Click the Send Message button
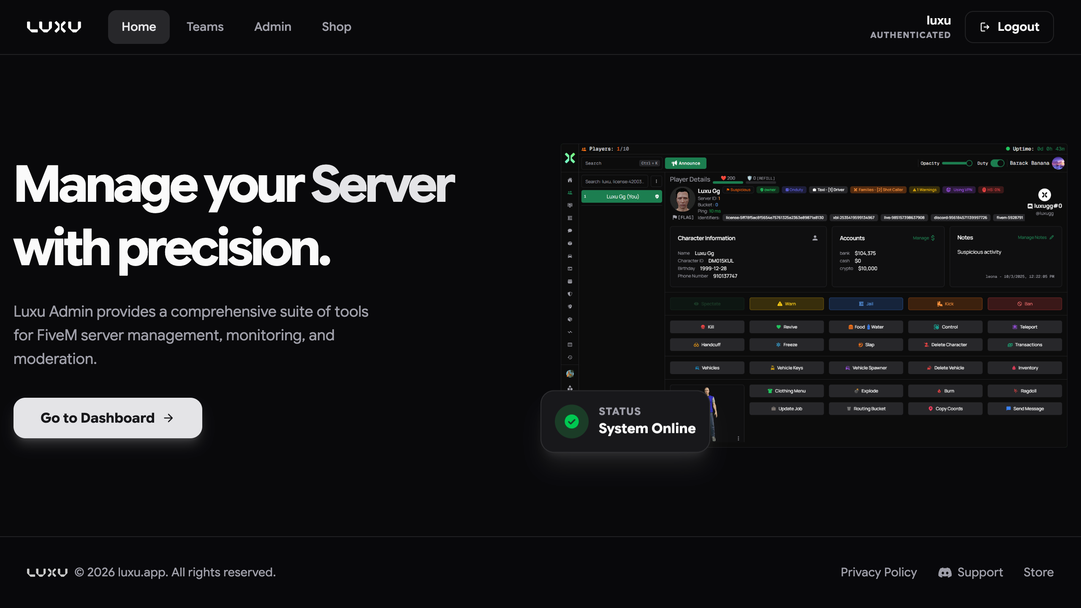 tap(1024, 409)
